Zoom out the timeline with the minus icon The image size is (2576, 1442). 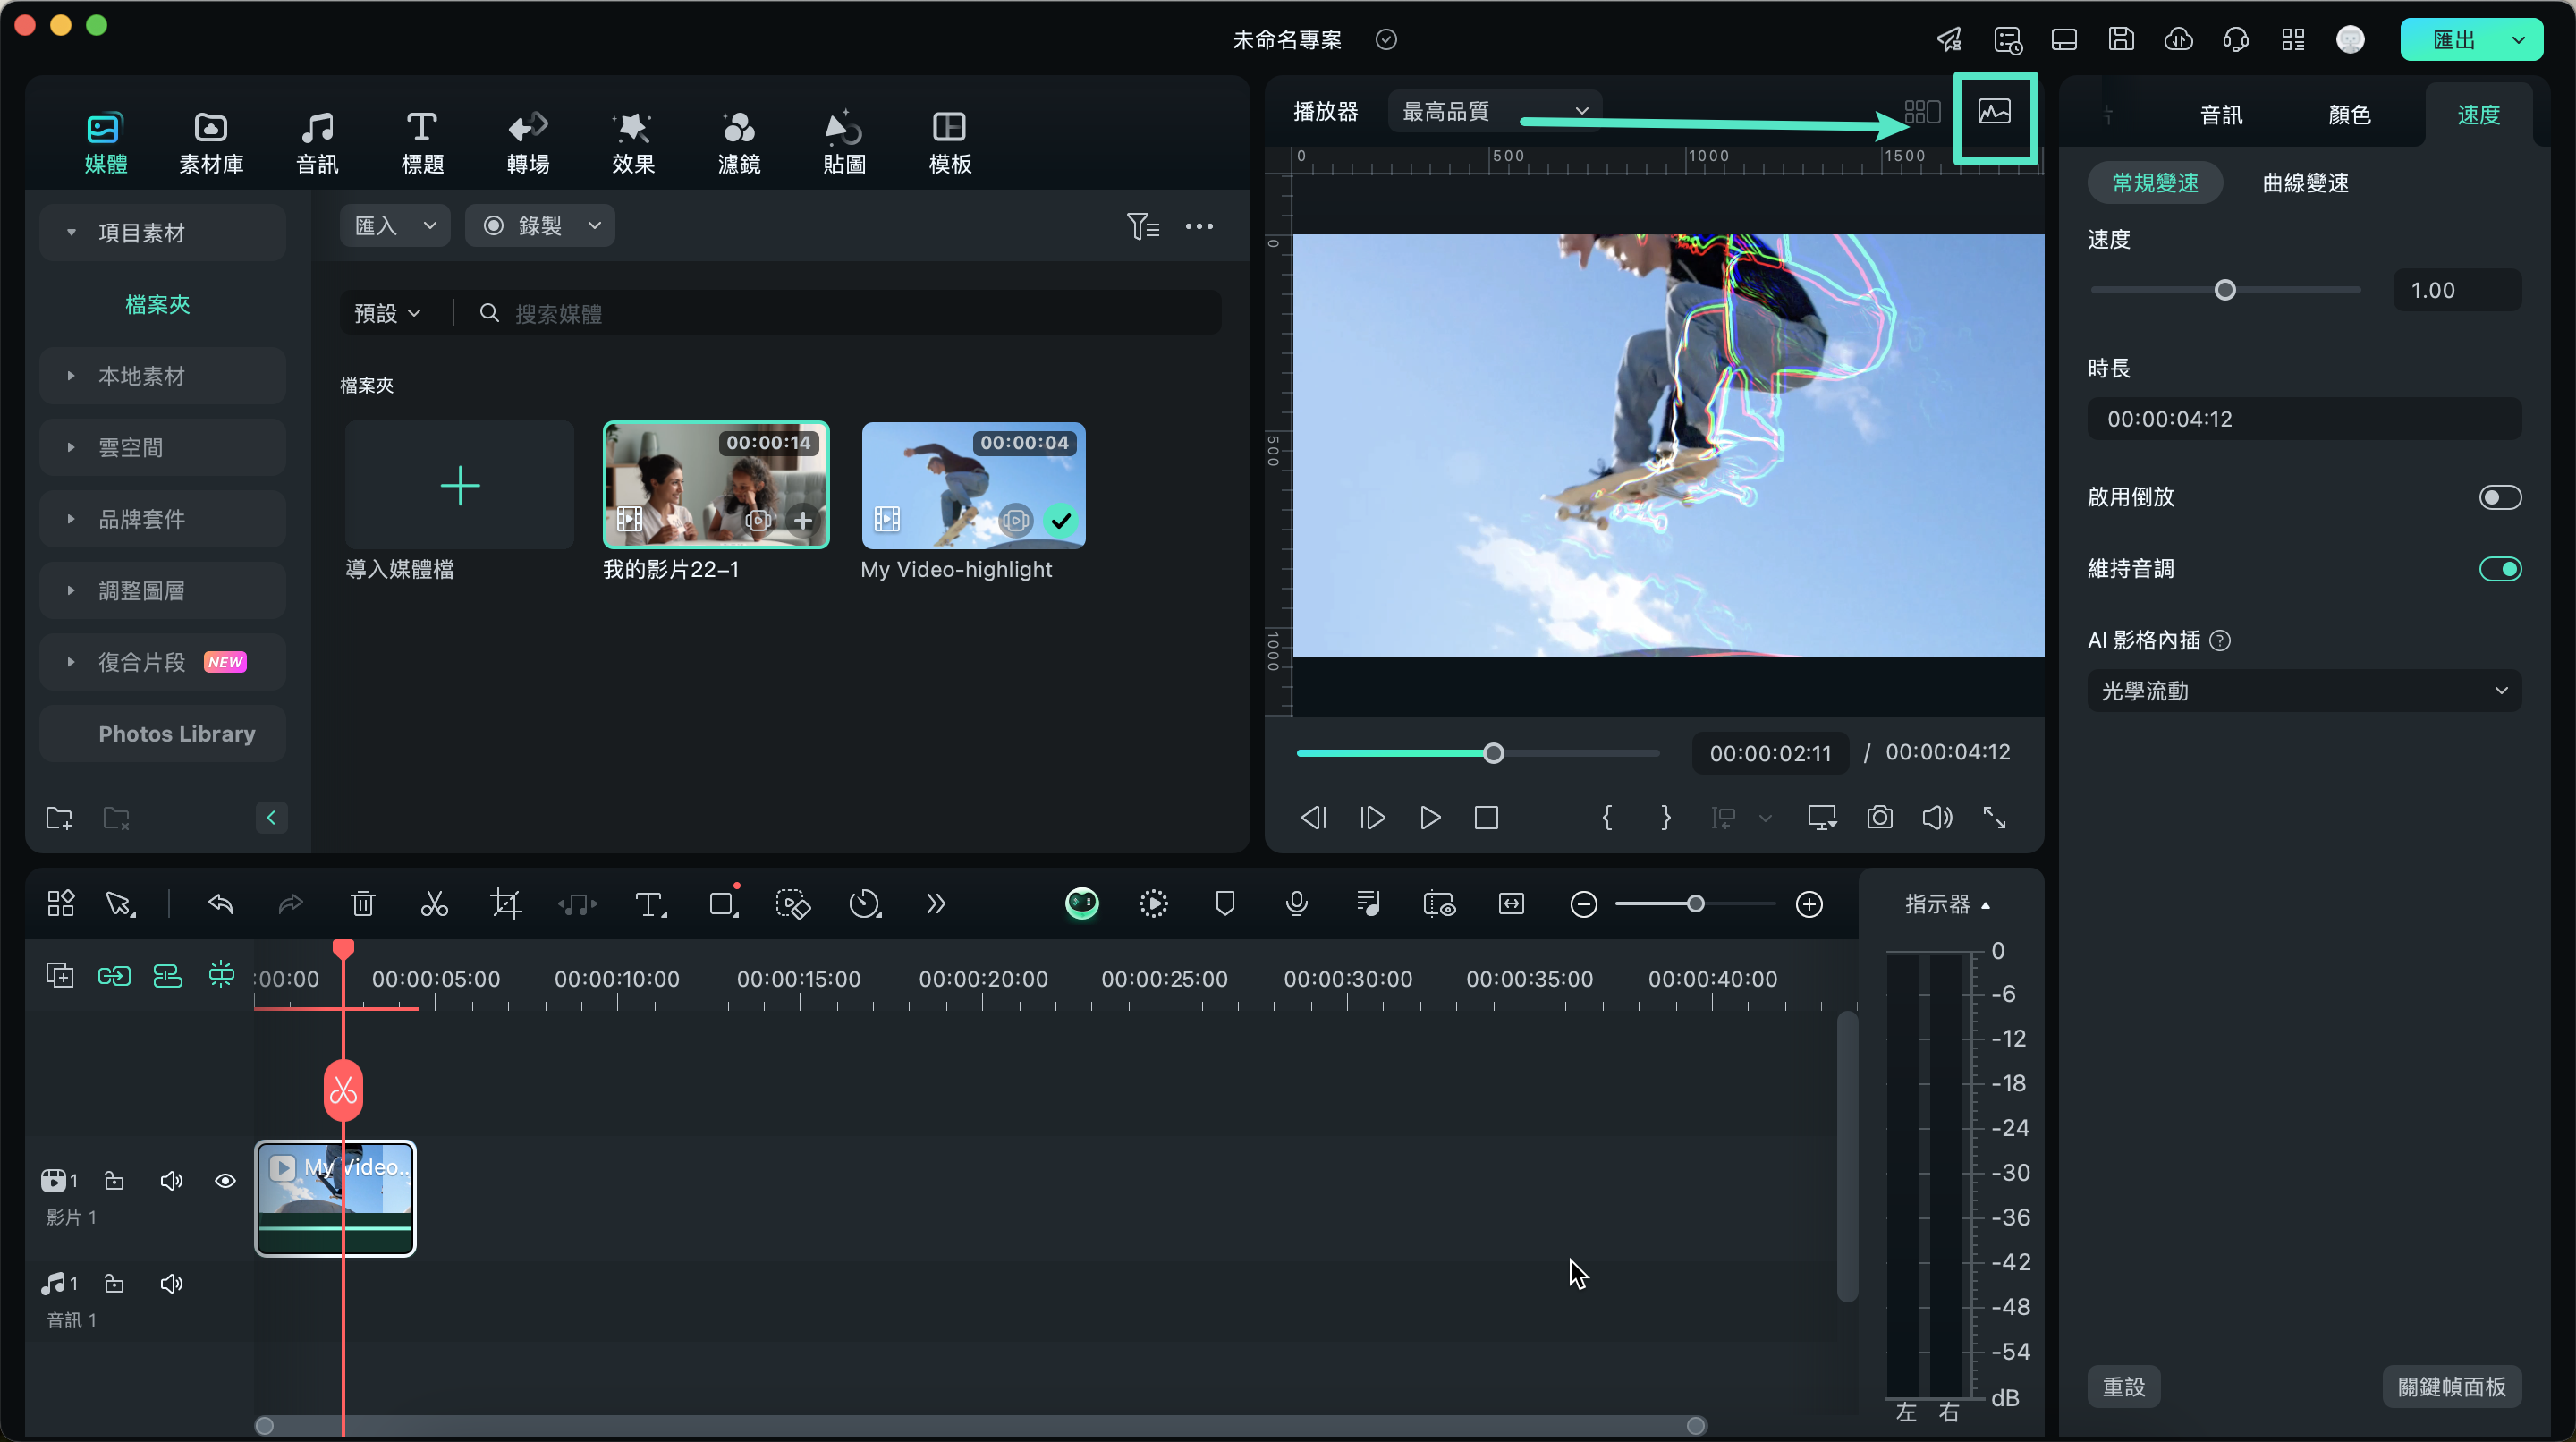pyautogui.click(x=1583, y=904)
